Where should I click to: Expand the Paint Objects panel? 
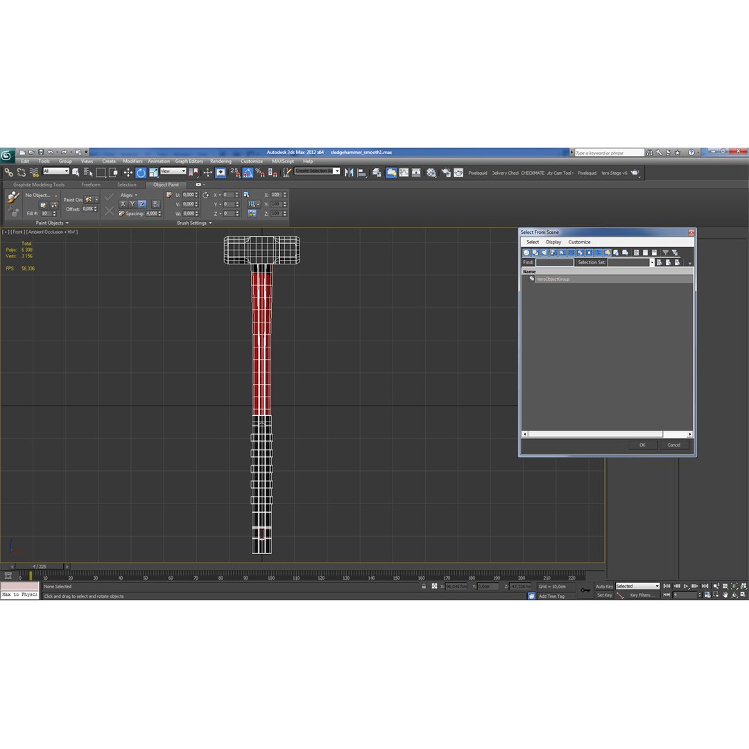(52, 223)
